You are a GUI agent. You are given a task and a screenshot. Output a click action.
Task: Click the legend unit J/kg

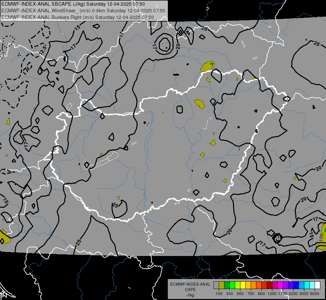click(x=190, y=295)
